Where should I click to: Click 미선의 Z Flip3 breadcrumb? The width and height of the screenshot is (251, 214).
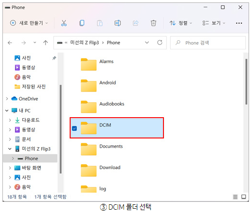click(x=84, y=43)
